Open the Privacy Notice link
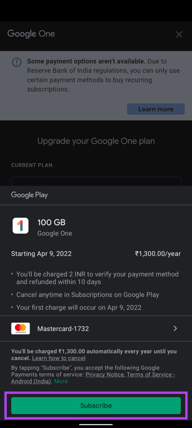Viewport: 192px width, 428px height. [104, 374]
